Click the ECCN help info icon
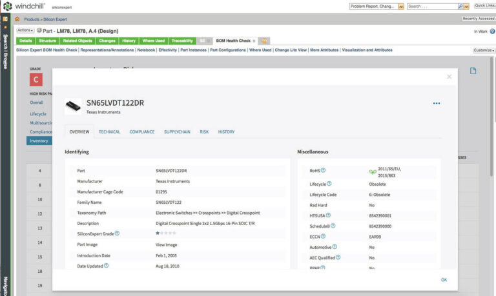The height and width of the screenshot is (296, 496). [x=323, y=236]
